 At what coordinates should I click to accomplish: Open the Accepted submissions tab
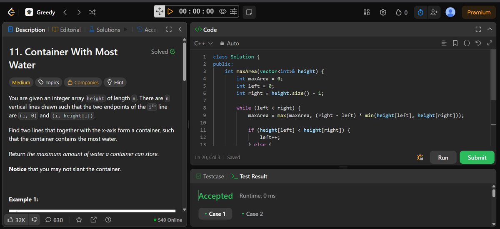tap(146, 30)
